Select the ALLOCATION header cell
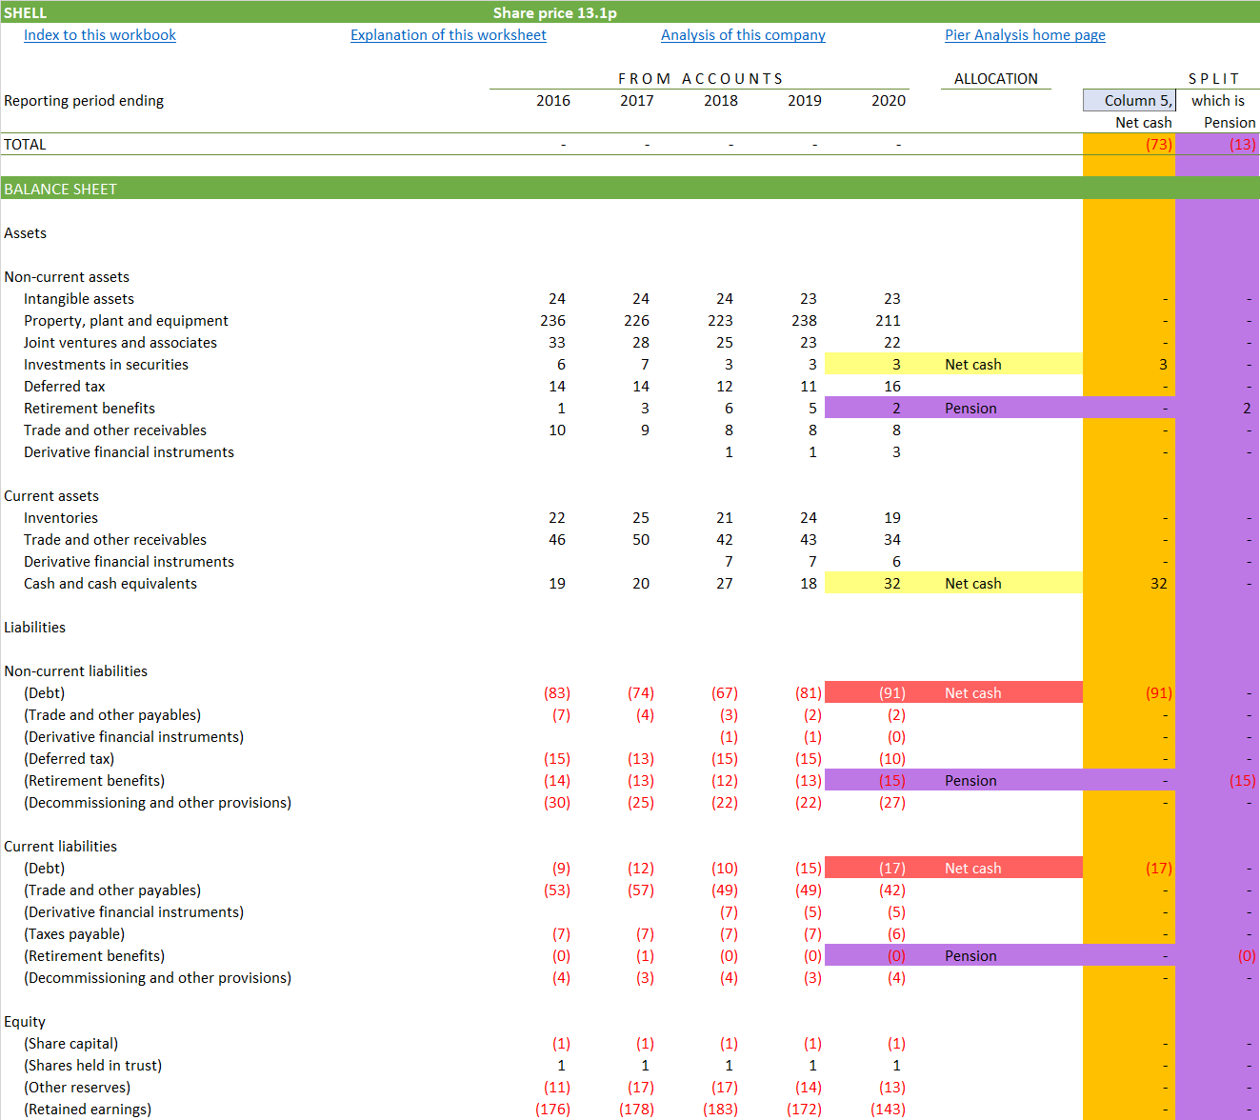The image size is (1260, 1120). coord(996,78)
